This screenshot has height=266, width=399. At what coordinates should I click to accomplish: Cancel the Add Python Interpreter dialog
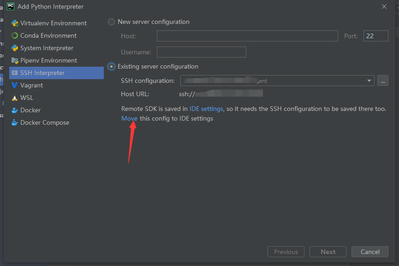coord(370,252)
